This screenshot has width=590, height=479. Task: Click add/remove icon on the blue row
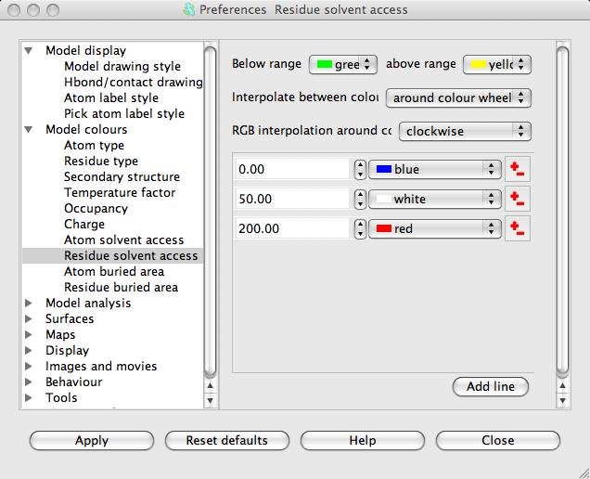tap(518, 169)
